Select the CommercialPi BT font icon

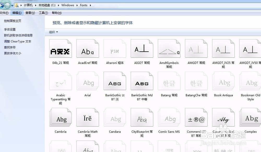[196, 117]
